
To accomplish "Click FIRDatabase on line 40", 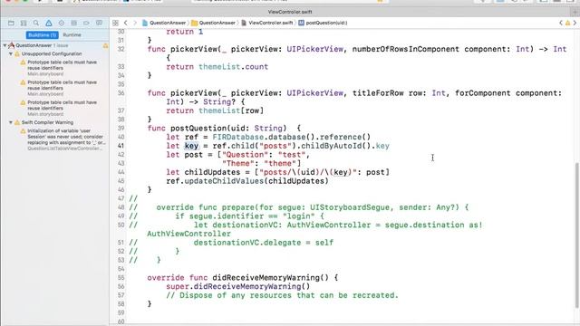I will coord(237,137).
